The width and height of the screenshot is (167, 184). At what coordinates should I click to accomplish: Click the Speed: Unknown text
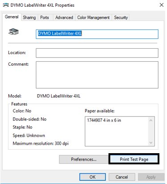[x=29, y=135]
